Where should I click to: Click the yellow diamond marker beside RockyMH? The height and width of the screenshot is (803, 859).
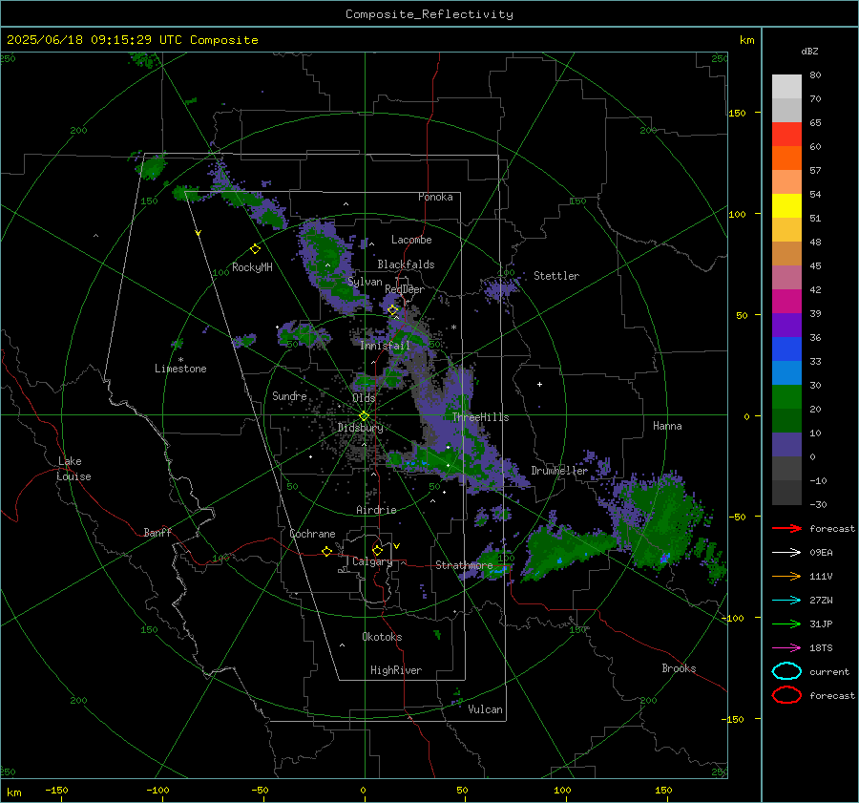point(255,249)
